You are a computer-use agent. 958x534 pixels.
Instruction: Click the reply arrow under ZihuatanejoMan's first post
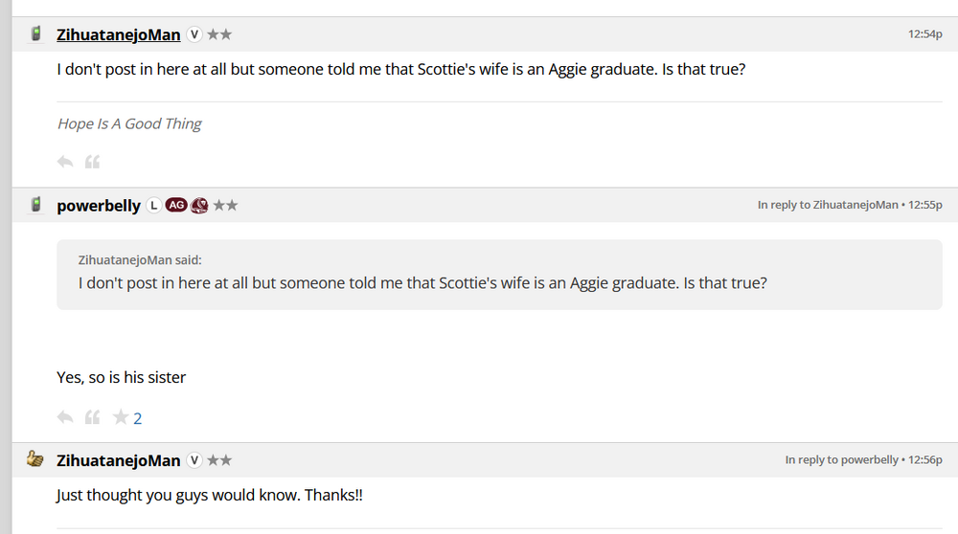(65, 162)
